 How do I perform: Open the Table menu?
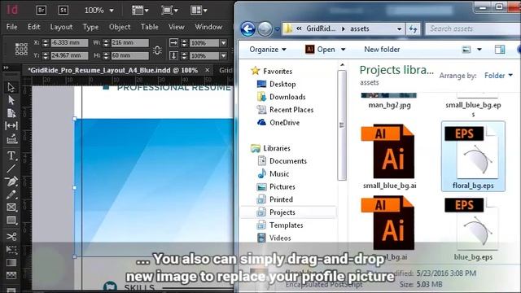pyautogui.click(x=149, y=27)
